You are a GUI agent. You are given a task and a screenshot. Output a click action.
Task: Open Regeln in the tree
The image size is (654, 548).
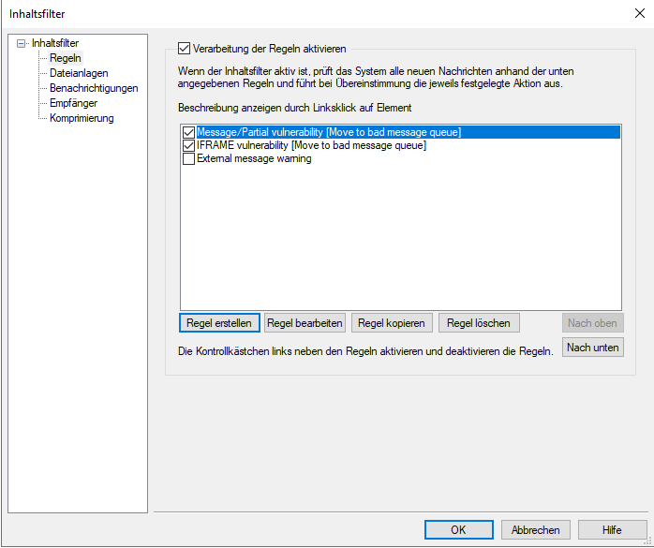pyautogui.click(x=65, y=58)
